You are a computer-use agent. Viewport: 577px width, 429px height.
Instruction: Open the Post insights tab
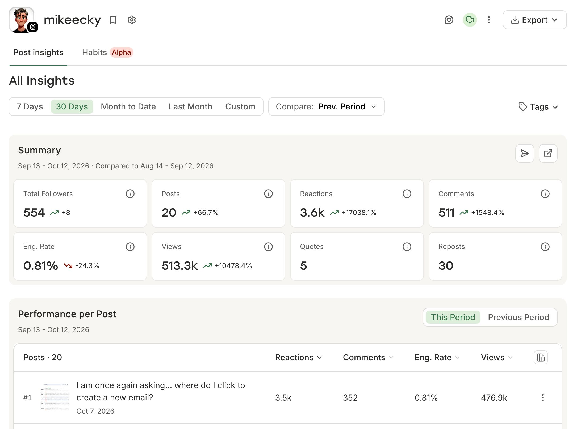tap(38, 52)
